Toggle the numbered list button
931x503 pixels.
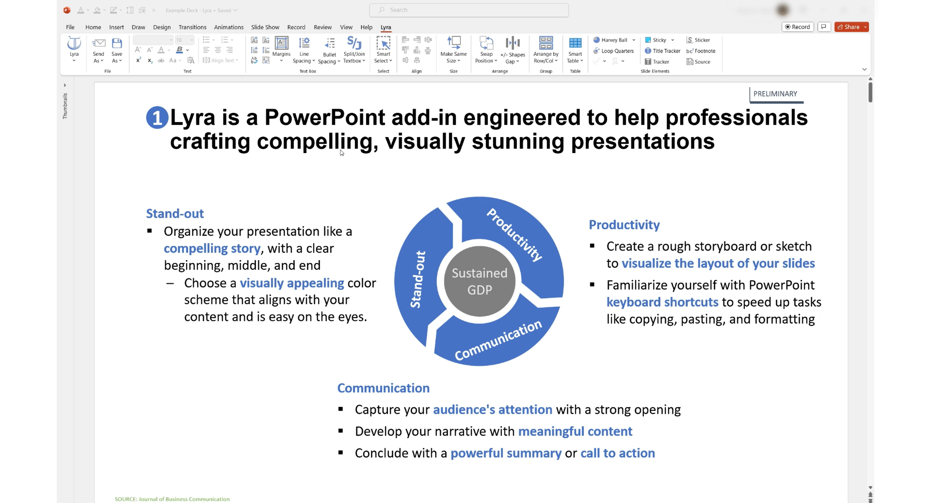click(225, 40)
